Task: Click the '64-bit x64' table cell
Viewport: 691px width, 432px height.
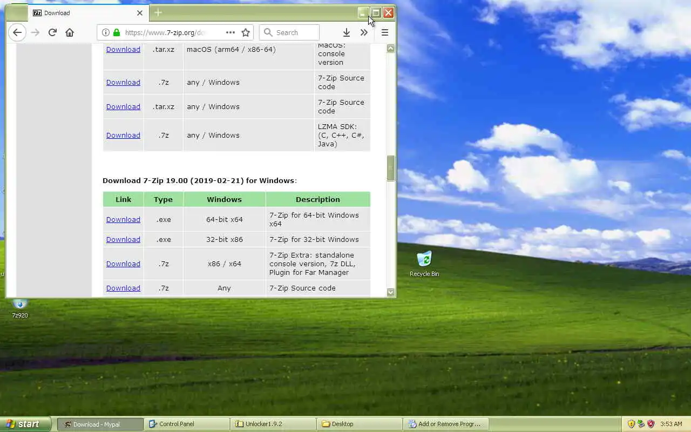Action: click(224, 219)
